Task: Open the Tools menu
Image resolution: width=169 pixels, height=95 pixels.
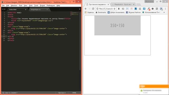Action: point(36,6)
